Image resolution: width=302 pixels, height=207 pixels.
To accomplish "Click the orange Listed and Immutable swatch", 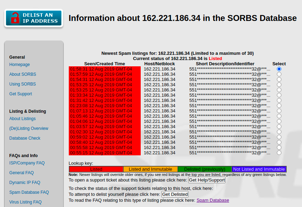I will click(x=150, y=169).
